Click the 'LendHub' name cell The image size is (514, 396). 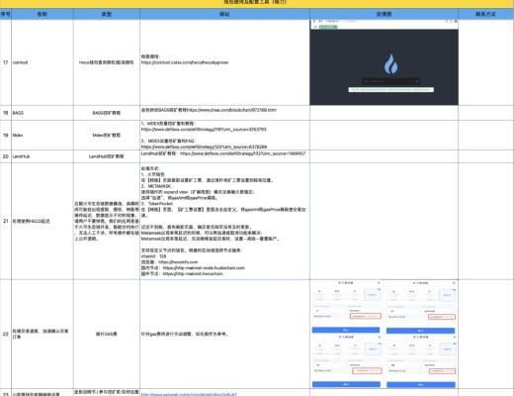pyautogui.click(x=43, y=156)
